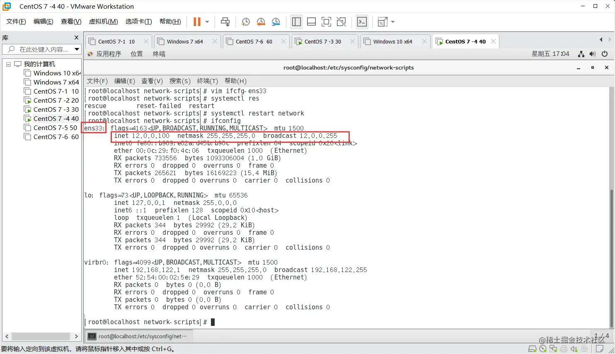Close the library panel

[76, 38]
